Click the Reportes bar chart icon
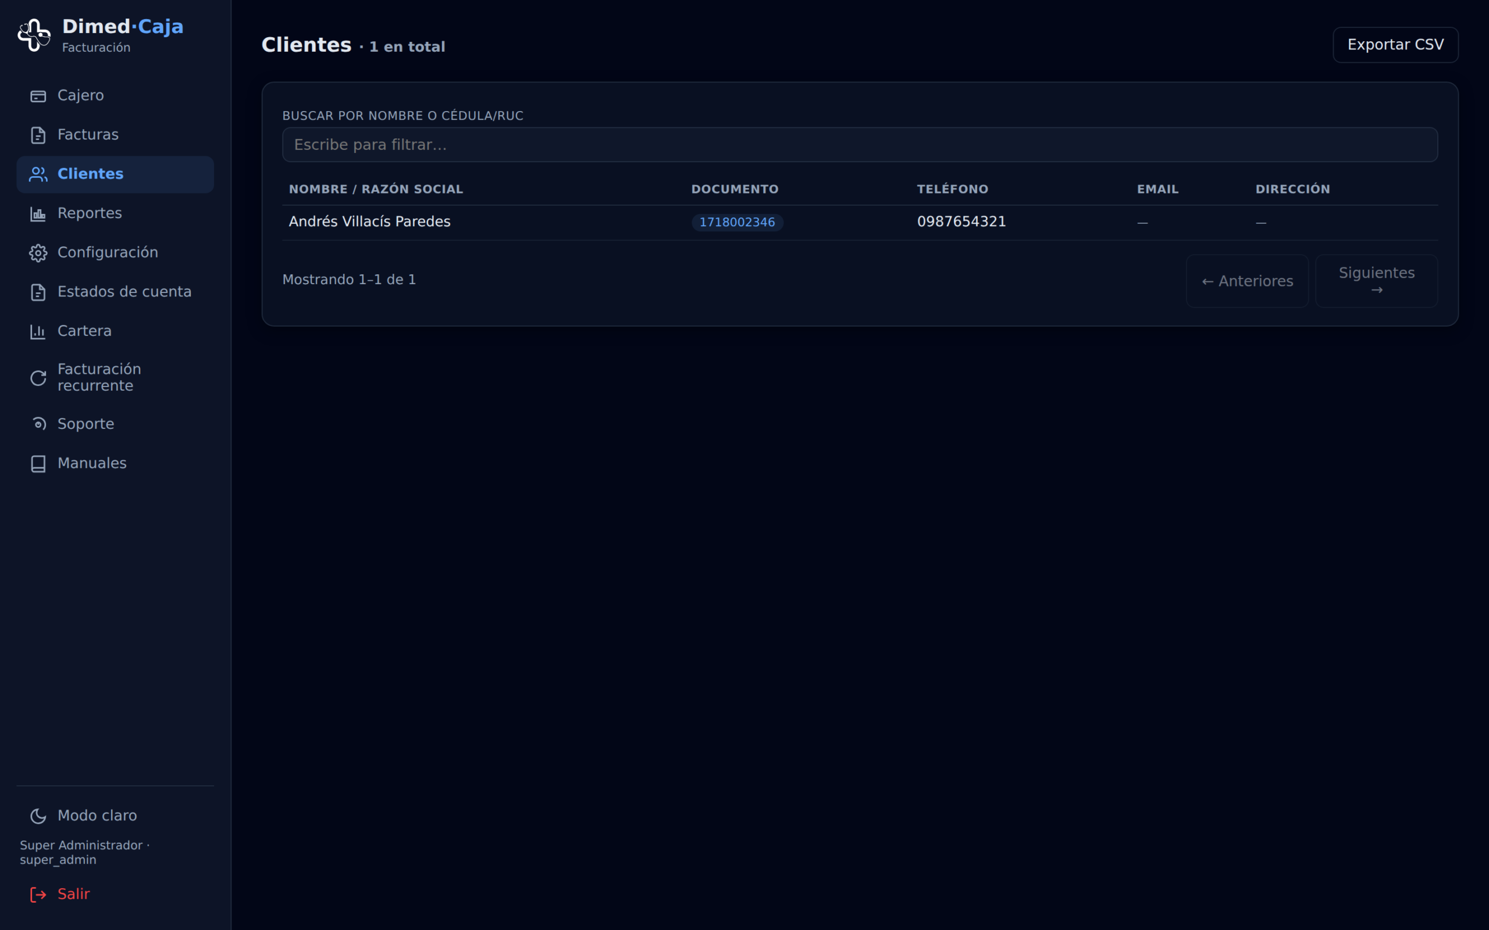 [x=38, y=214]
